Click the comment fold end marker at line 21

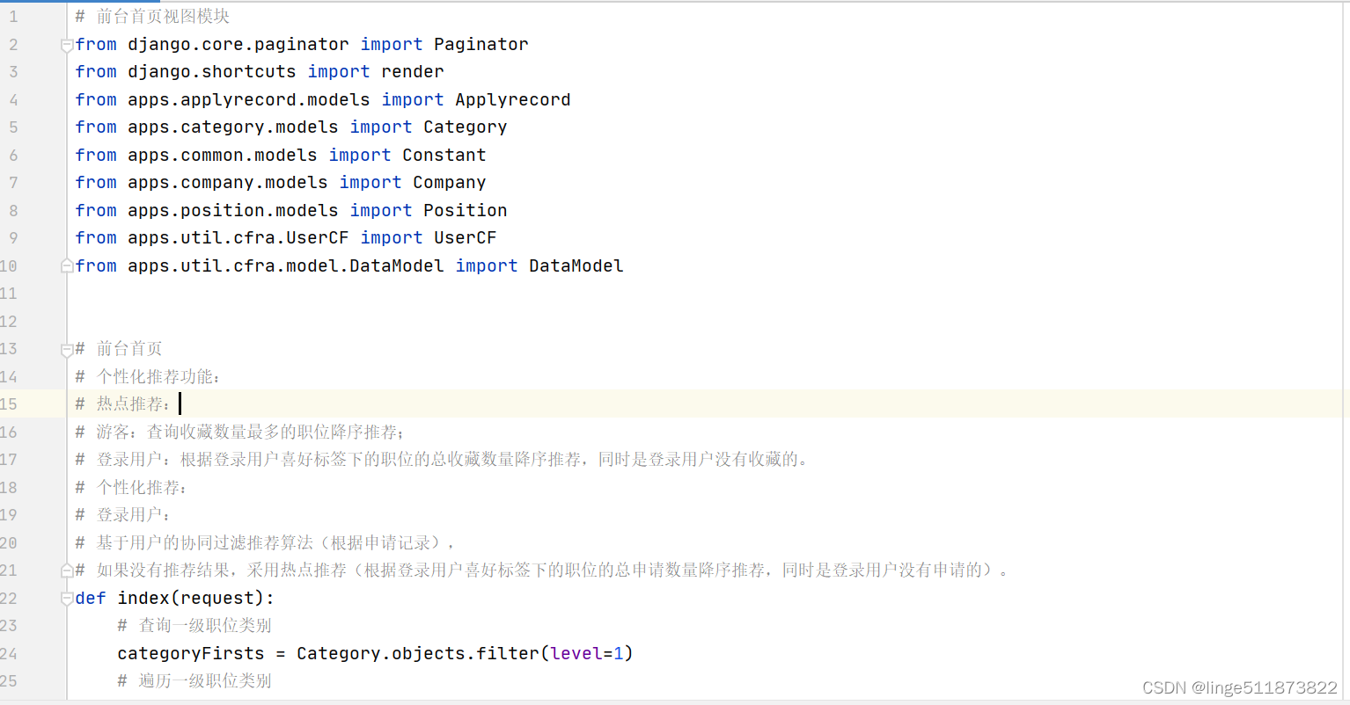tap(67, 571)
